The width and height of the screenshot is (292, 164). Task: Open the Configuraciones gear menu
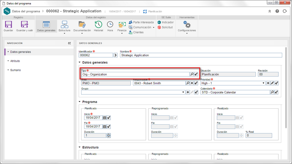coord(187,27)
